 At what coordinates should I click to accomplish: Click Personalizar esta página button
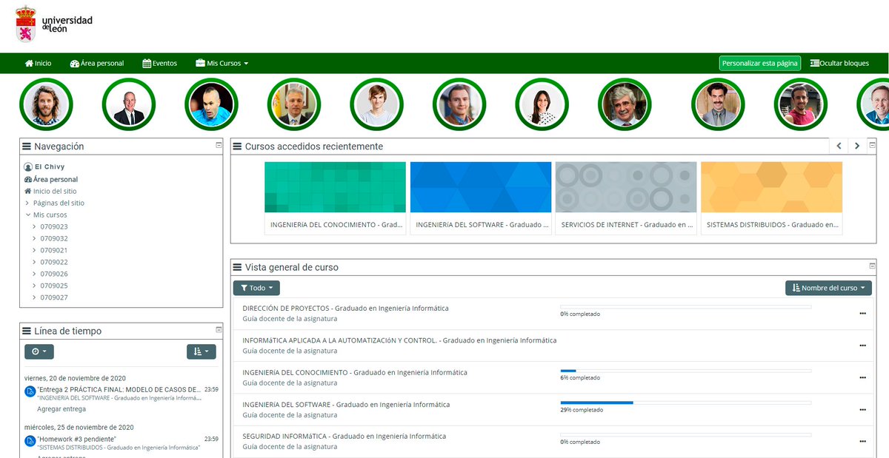click(x=760, y=64)
